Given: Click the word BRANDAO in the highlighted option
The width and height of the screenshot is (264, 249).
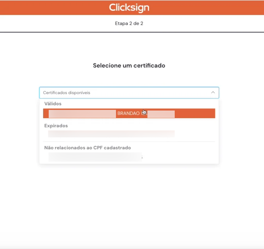Looking at the screenshot, I should pos(128,114).
